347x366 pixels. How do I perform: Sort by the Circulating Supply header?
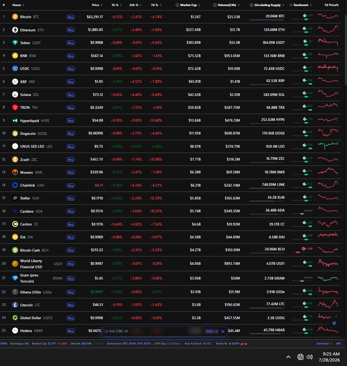pyautogui.click(x=269, y=5)
